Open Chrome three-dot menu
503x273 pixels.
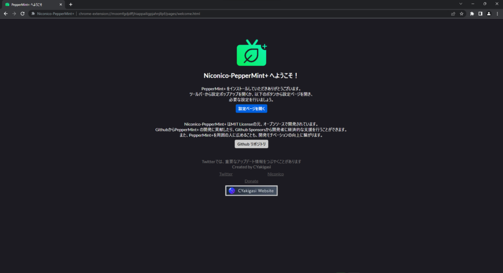tap(497, 14)
